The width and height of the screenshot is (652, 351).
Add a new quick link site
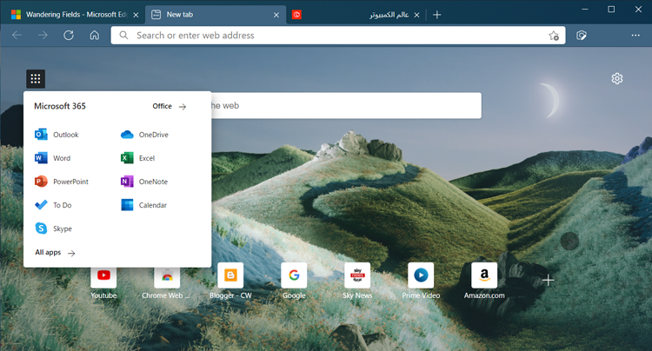coord(548,281)
